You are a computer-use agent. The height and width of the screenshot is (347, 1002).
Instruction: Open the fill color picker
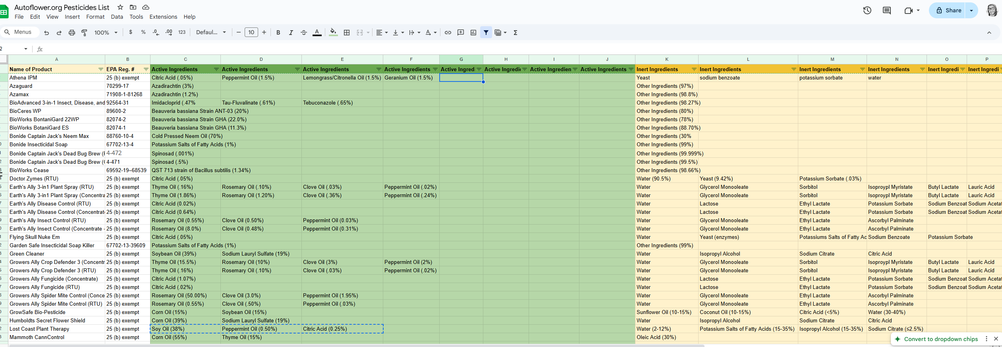click(334, 33)
